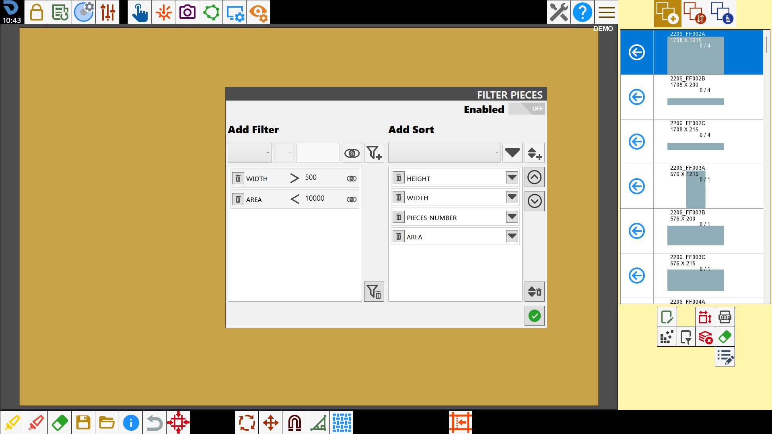The height and width of the screenshot is (434, 772).
Task: Toggle sort direction for HEIGHT entry
Action: tap(512, 177)
